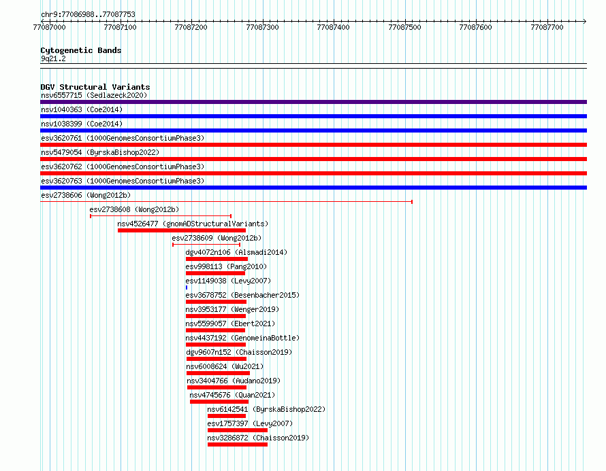Viewport: 606px width, 471px height.
Task: Click the red esv1757397 variant bar
Action: coord(238,430)
